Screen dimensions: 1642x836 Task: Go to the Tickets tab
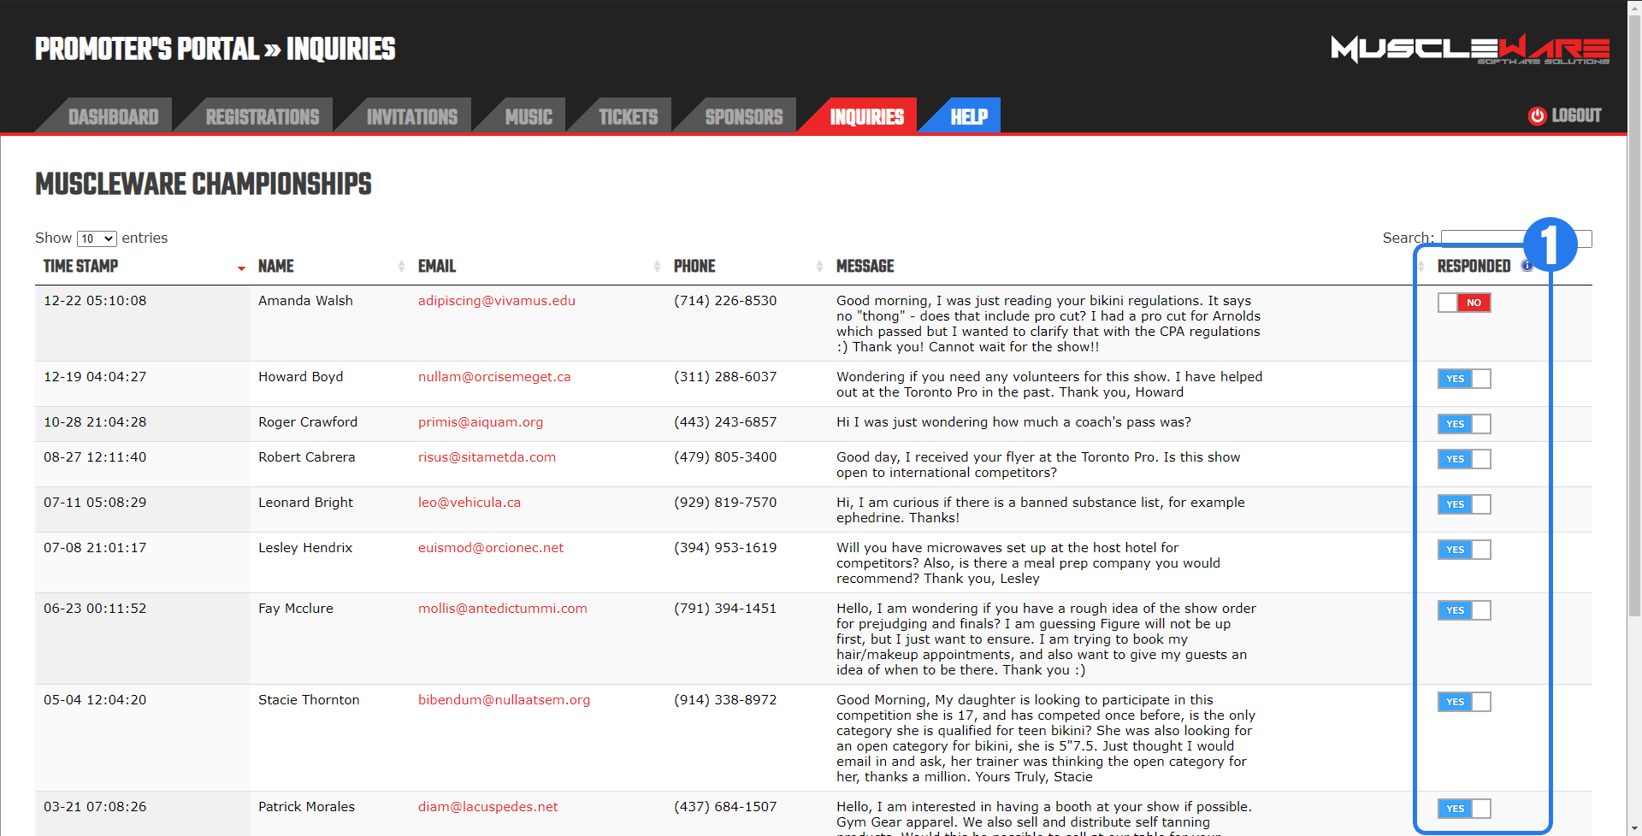coord(628,117)
